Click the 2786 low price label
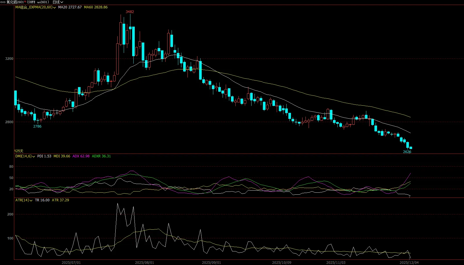 [37, 126]
